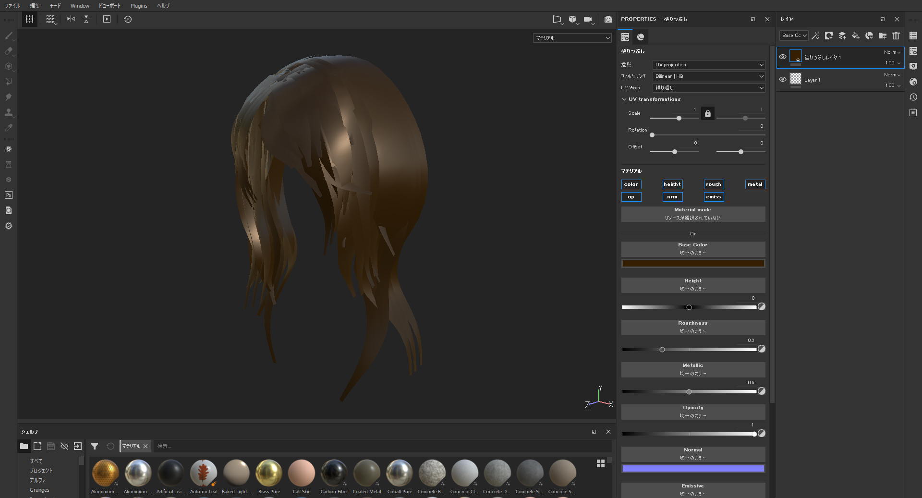Click the Base Color brown color swatch
Image resolution: width=922 pixels, height=498 pixels.
[693, 263]
